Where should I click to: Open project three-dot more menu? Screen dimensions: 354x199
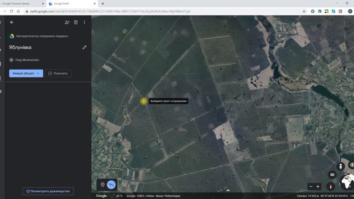(85, 22)
